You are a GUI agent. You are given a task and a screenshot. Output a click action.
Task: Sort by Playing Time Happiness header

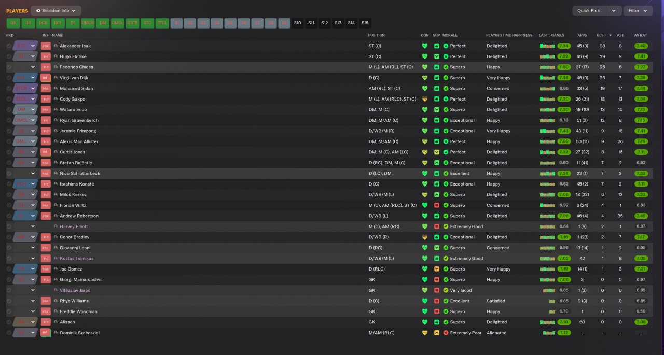509,35
